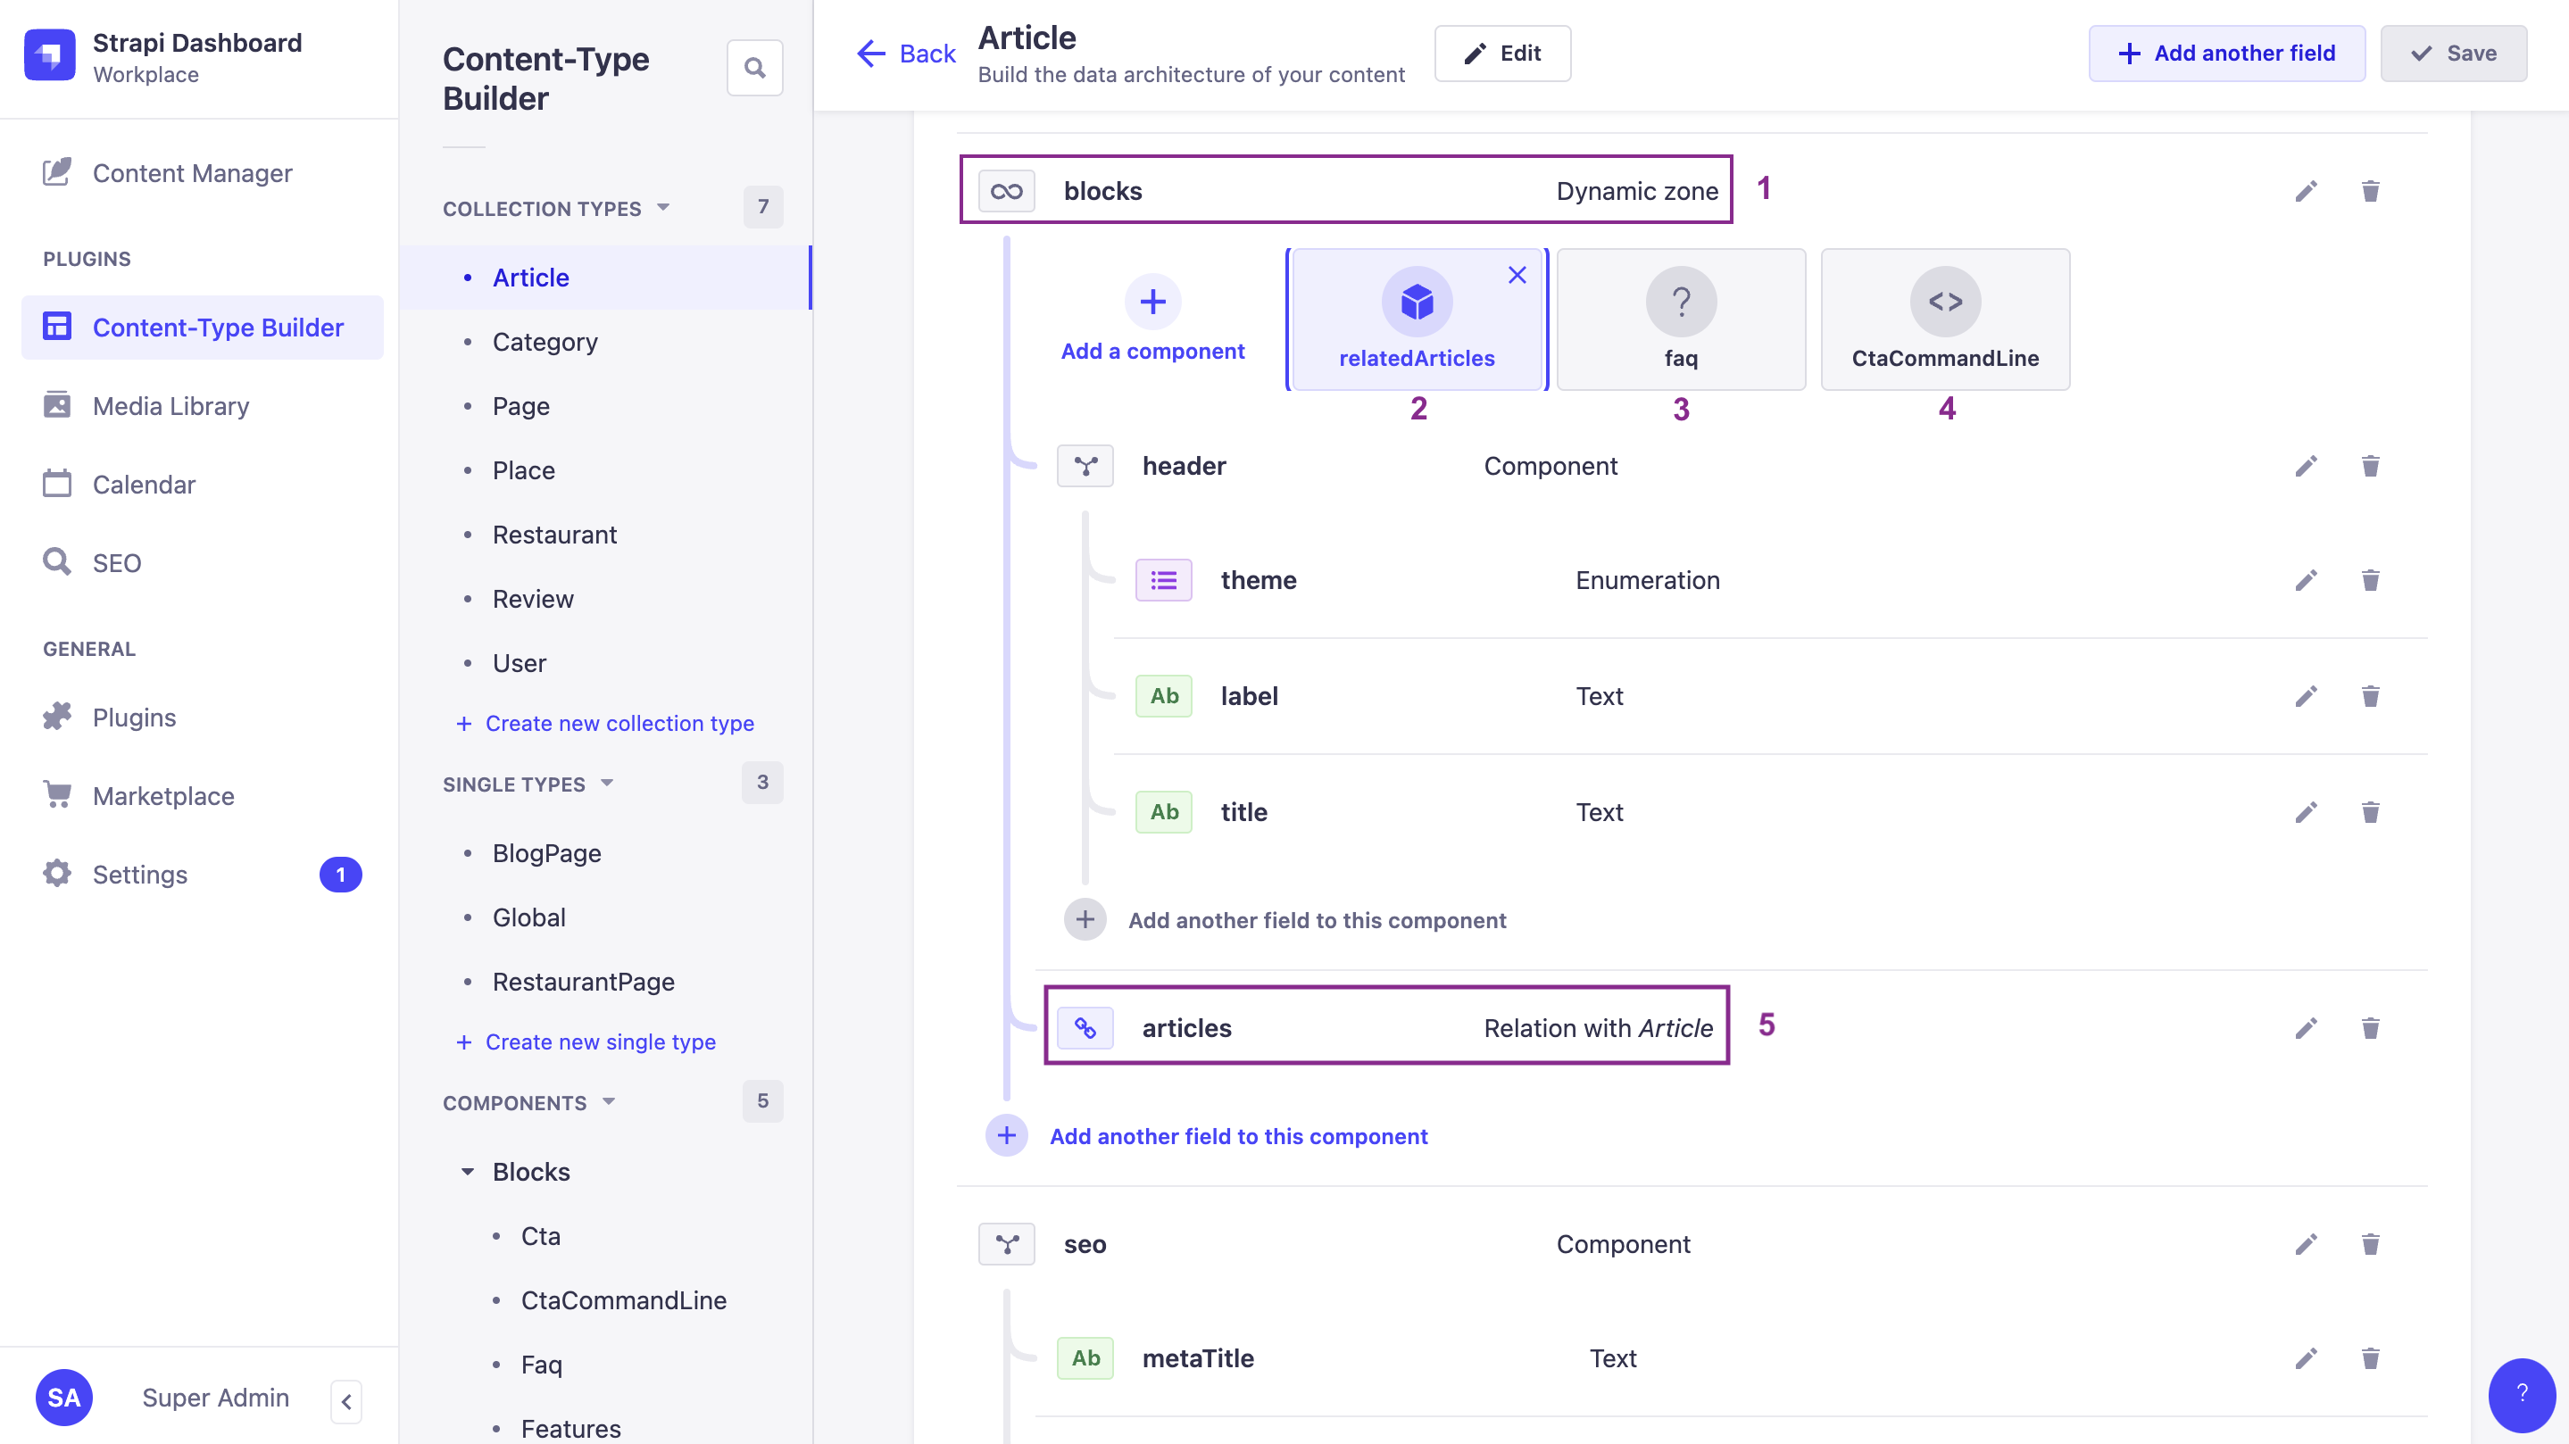Collapse the sidebar using the chevron button
Viewport: 2569px width, 1444px height.
pos(345,1401)
